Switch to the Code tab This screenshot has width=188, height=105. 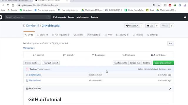tap(29, 35)
